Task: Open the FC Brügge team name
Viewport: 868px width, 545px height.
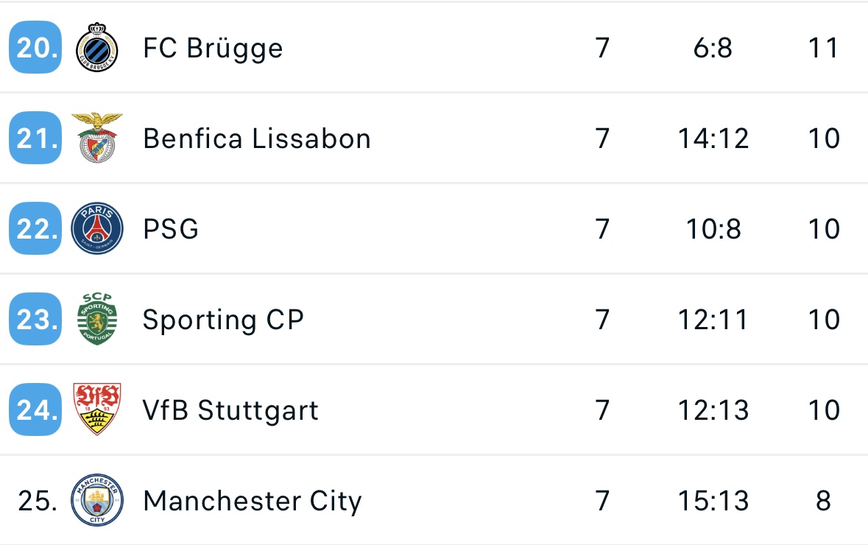Action: click(x=213, y=49)
